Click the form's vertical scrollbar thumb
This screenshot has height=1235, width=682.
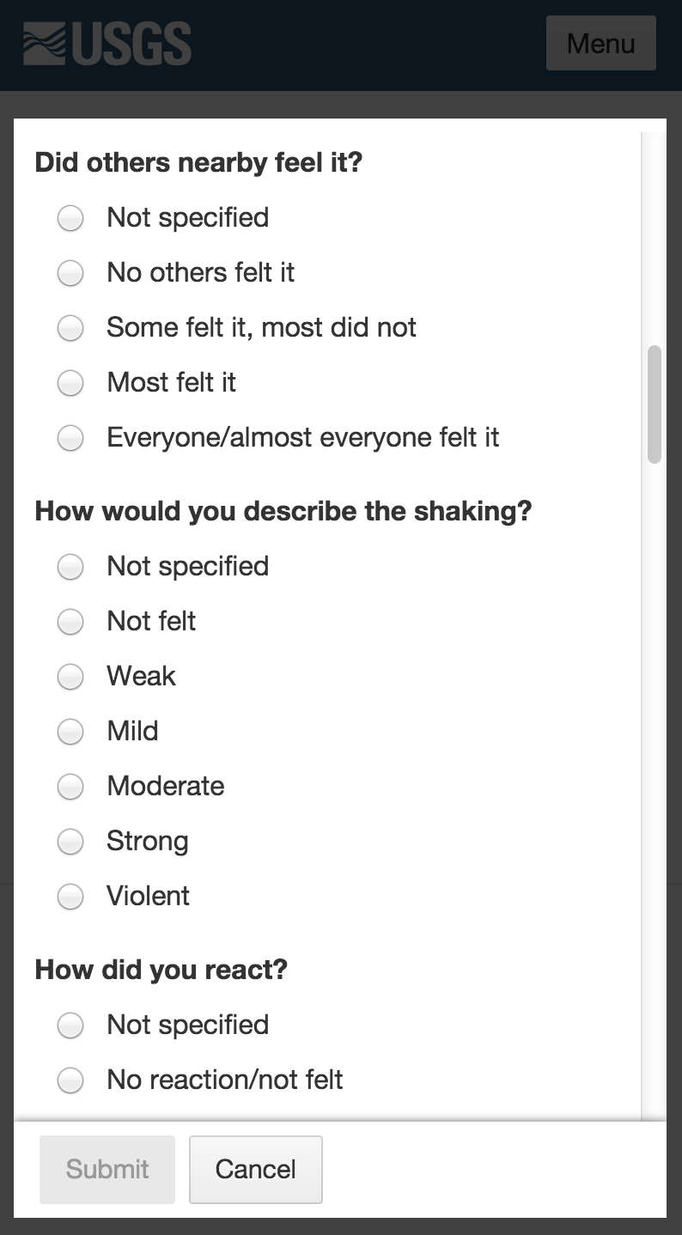pos(655,404)
